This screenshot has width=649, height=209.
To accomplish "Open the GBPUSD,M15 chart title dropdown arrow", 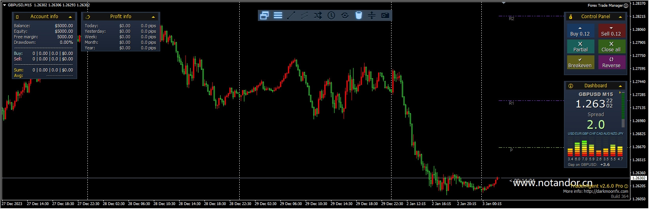I will click(4, 5).
